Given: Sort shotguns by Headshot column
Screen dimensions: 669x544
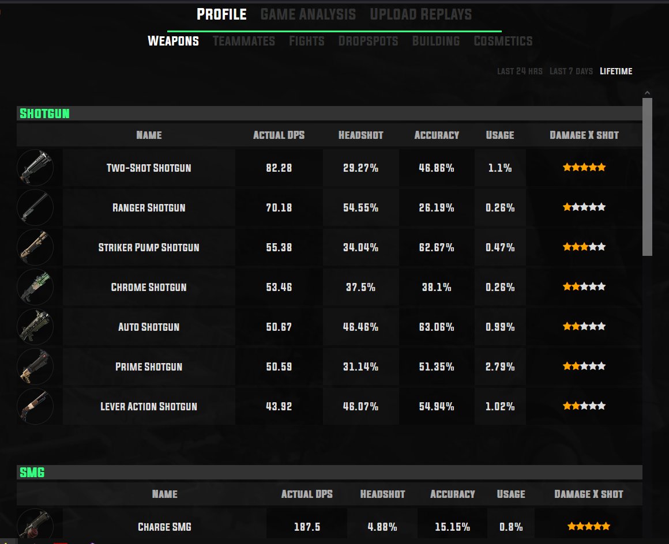Looking at the screenshot, I should pos(361,135).
